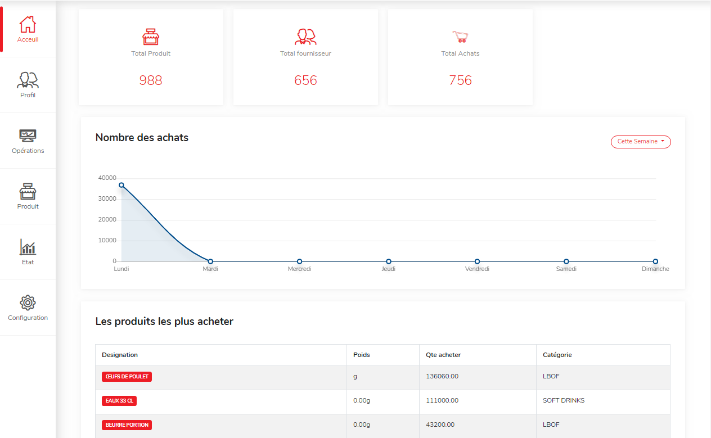This screenshot has width=711, height=438.
Task: Click the Catégorie column header
Action: point(557,355)
